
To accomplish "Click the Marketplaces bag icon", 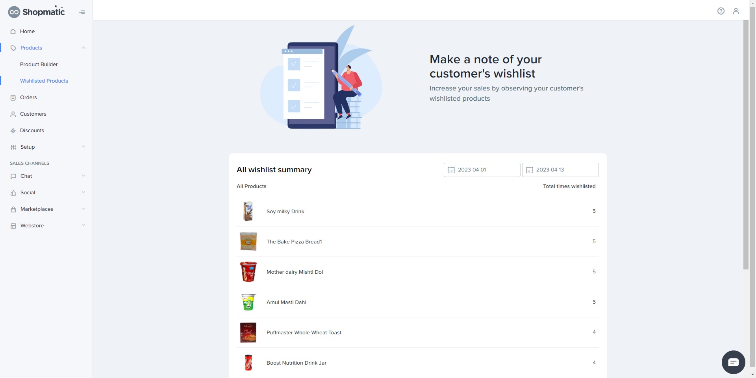I will [x=13, y=209].
